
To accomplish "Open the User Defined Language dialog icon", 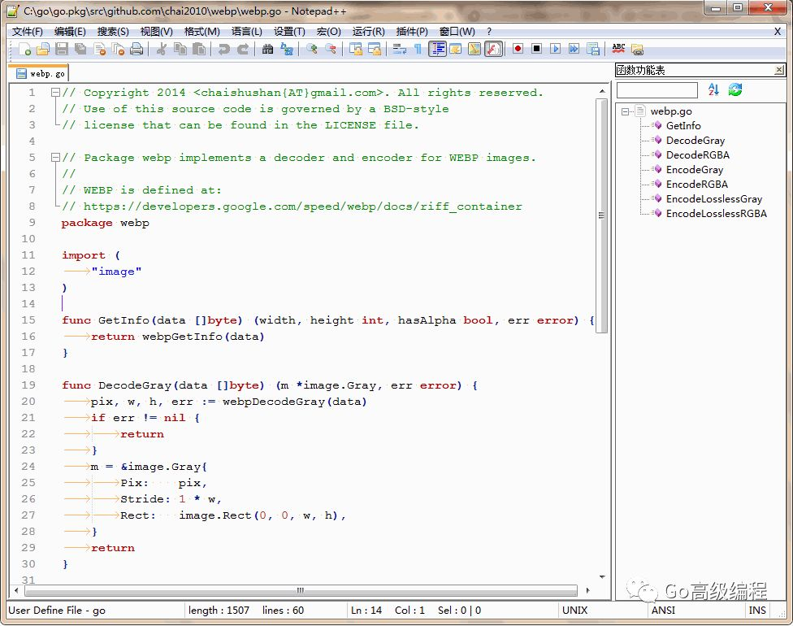I will (x=456, y=49).
